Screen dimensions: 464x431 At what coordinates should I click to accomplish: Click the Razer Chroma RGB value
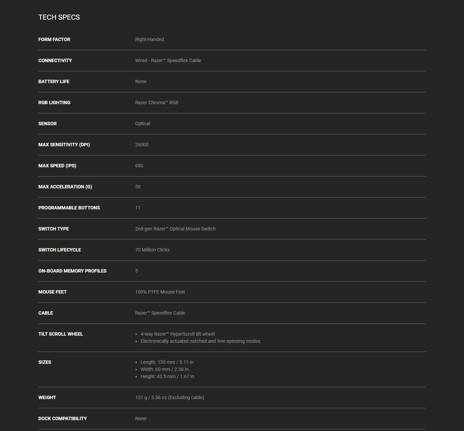click(157, 102)
